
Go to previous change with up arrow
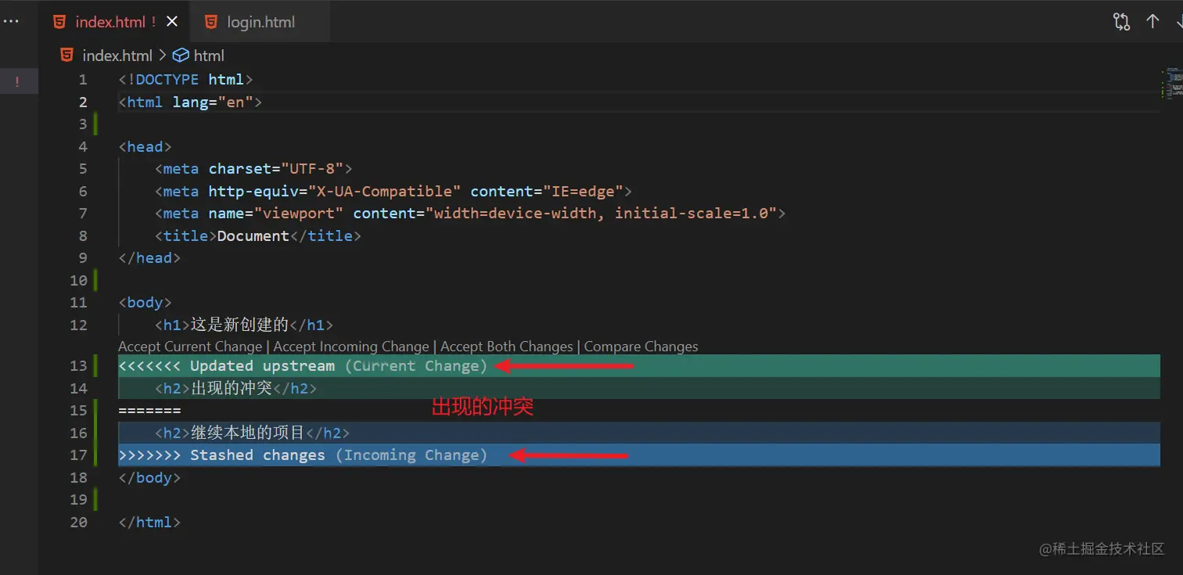1152,22
